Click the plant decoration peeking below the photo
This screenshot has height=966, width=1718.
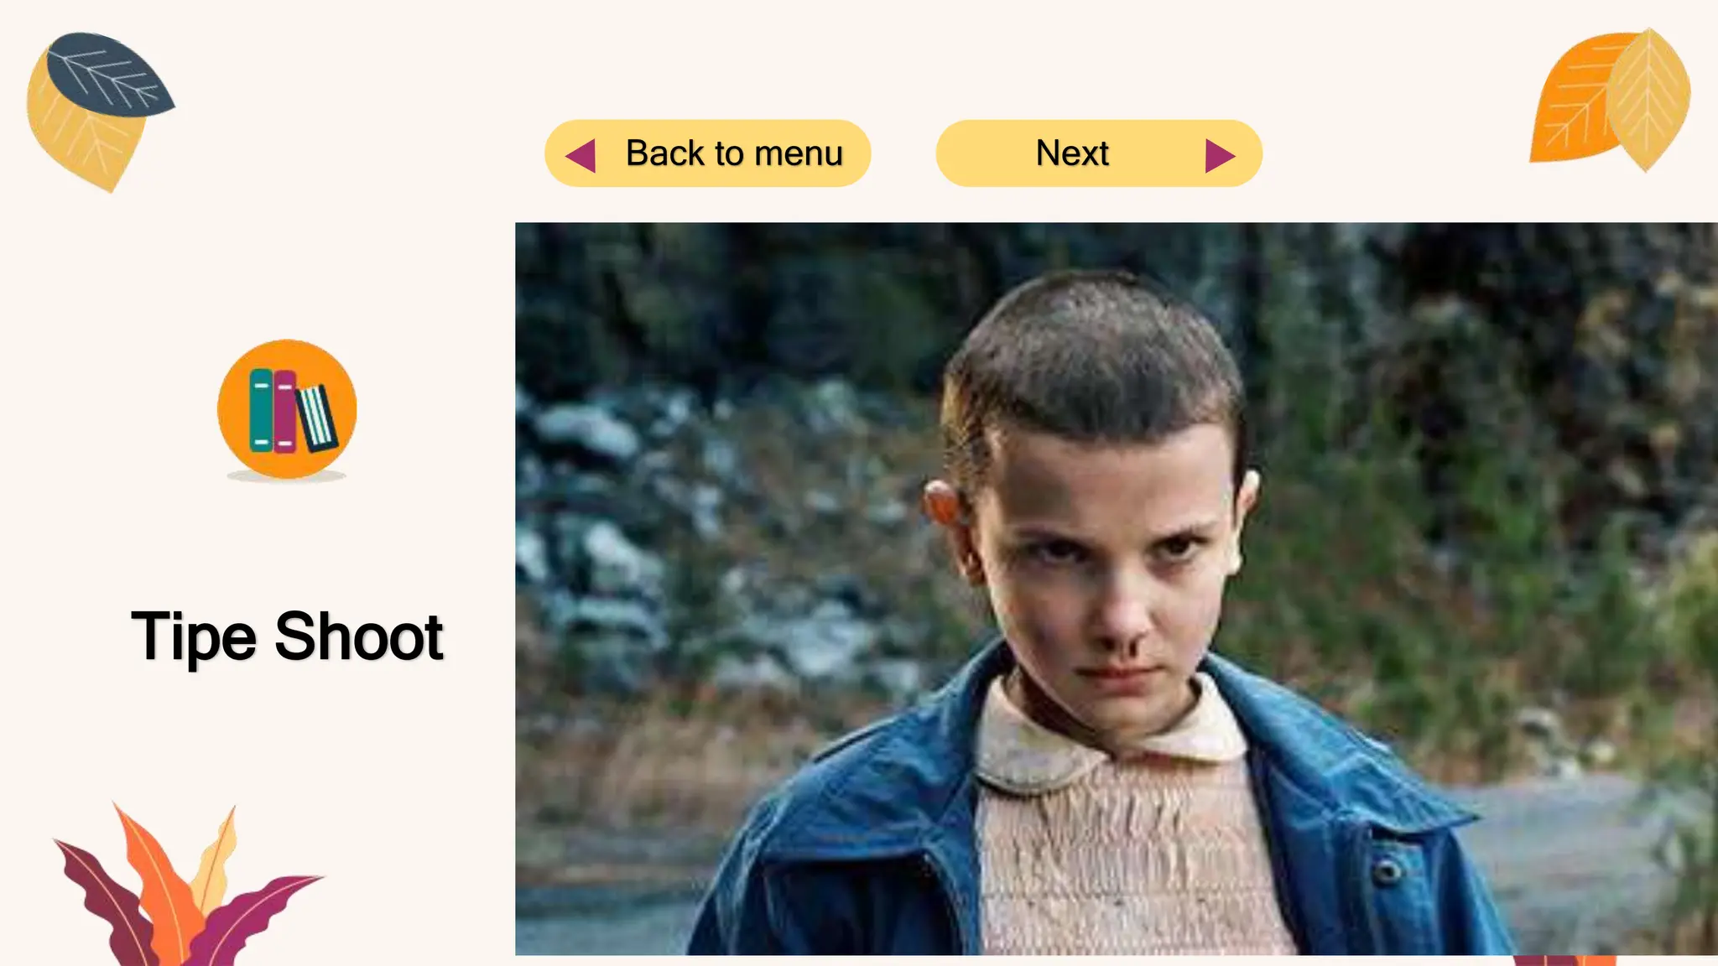(1564, 960)
